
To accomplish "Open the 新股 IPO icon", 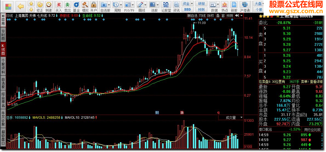I will (x=234, y=4).
